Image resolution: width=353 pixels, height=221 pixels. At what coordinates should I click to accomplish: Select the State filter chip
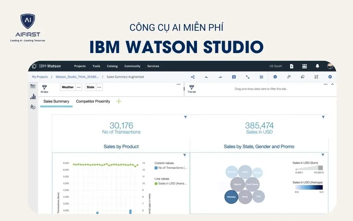point(90,87)
